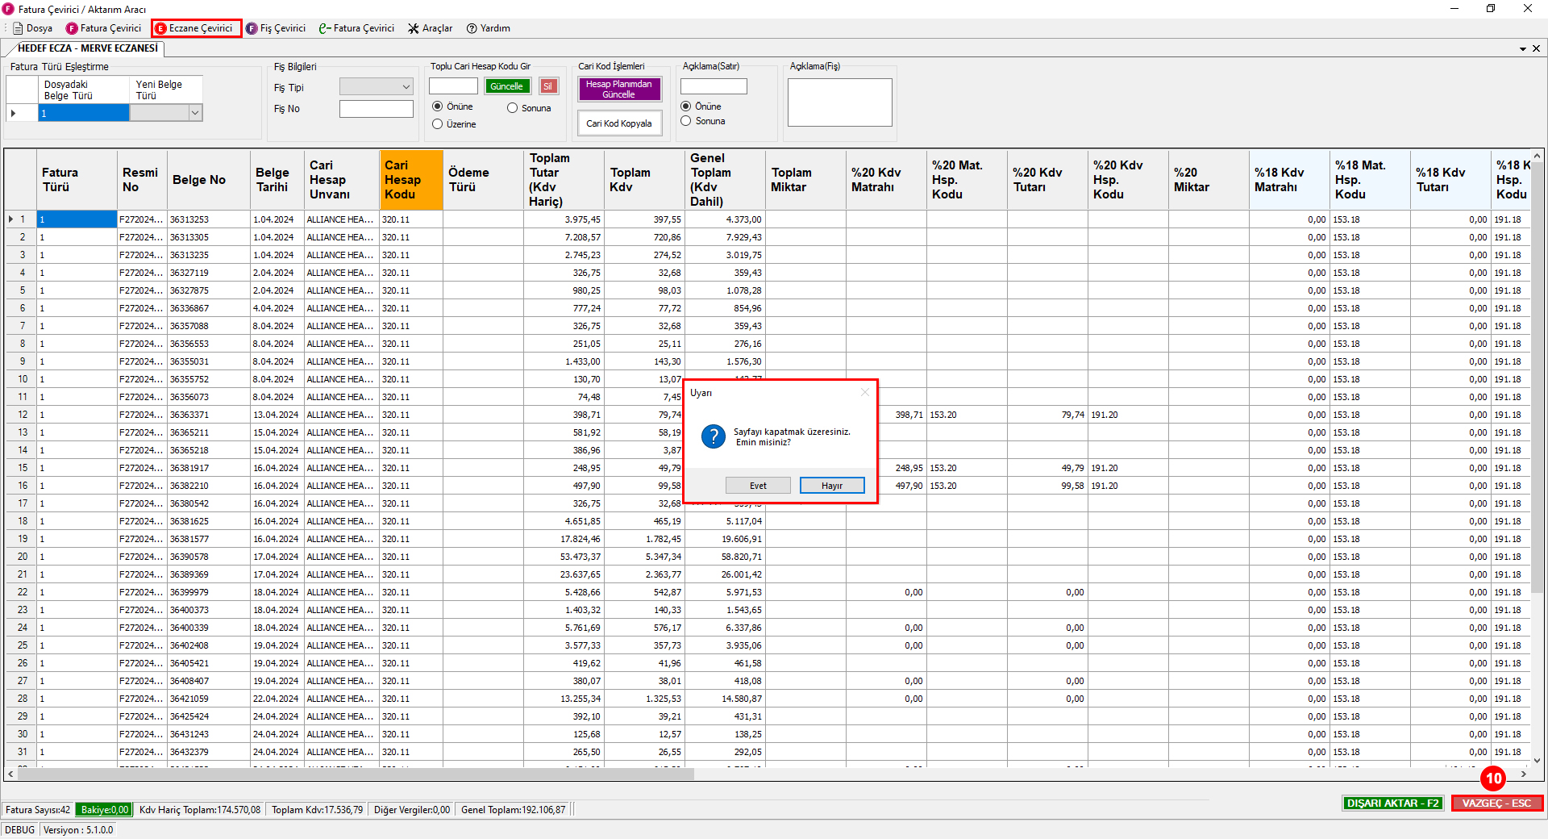Open the tab list dropdown arrow
1548x839 pixels.
(1523, 48)
